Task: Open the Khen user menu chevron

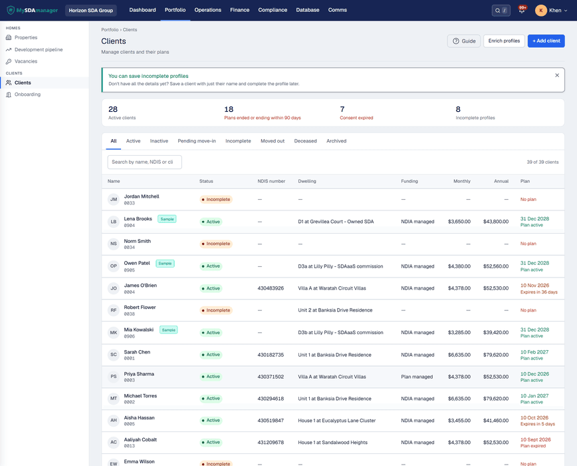Action: click(x=566, y=11)
